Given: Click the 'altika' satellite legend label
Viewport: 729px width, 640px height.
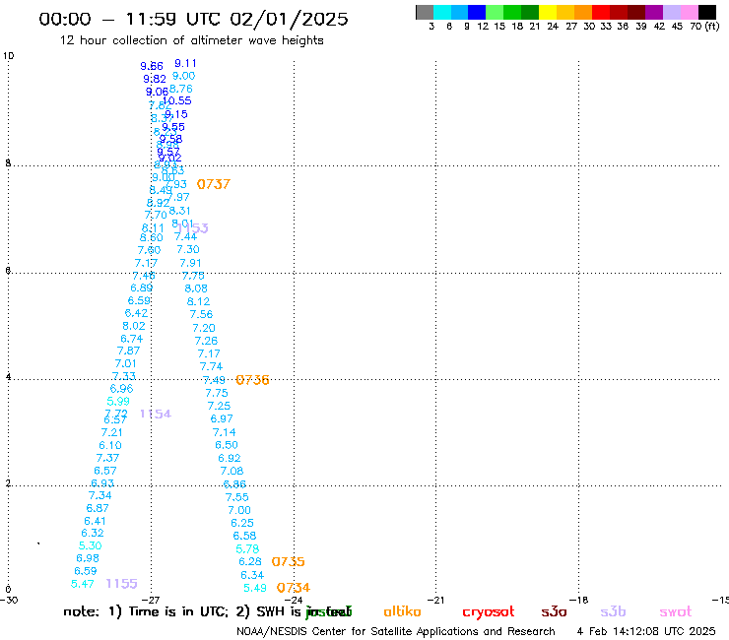Looking at the screenshot, I should pyautogui.click(x=402, y=611).
